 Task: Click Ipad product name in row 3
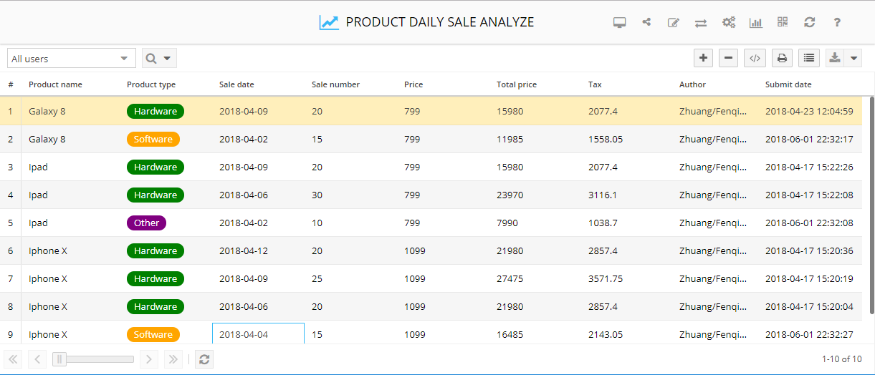[x=38, y=167]
